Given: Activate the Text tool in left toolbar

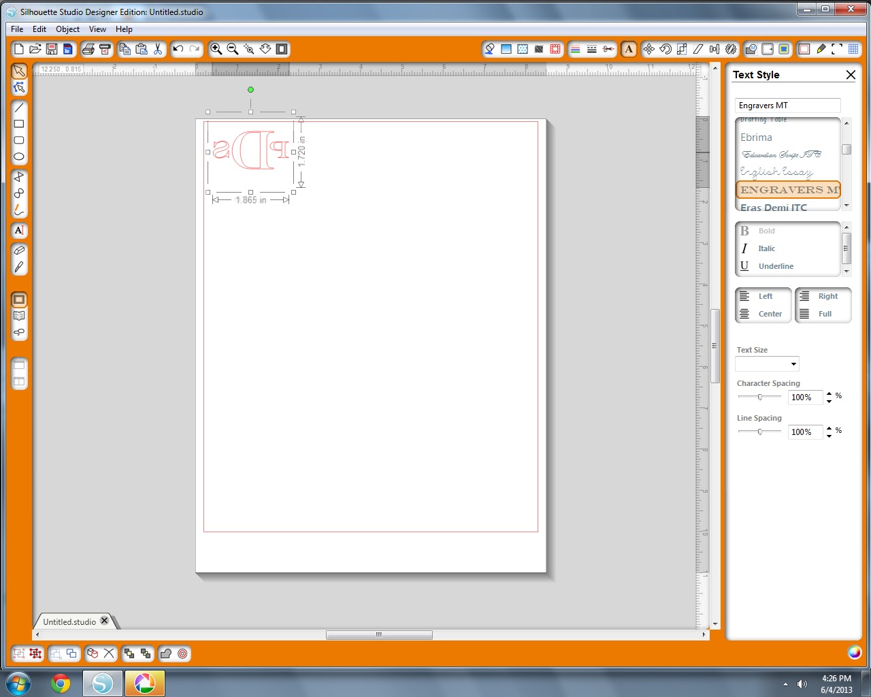Looking at the screenshot, I should pyautogui.click(x=19, y=230).
